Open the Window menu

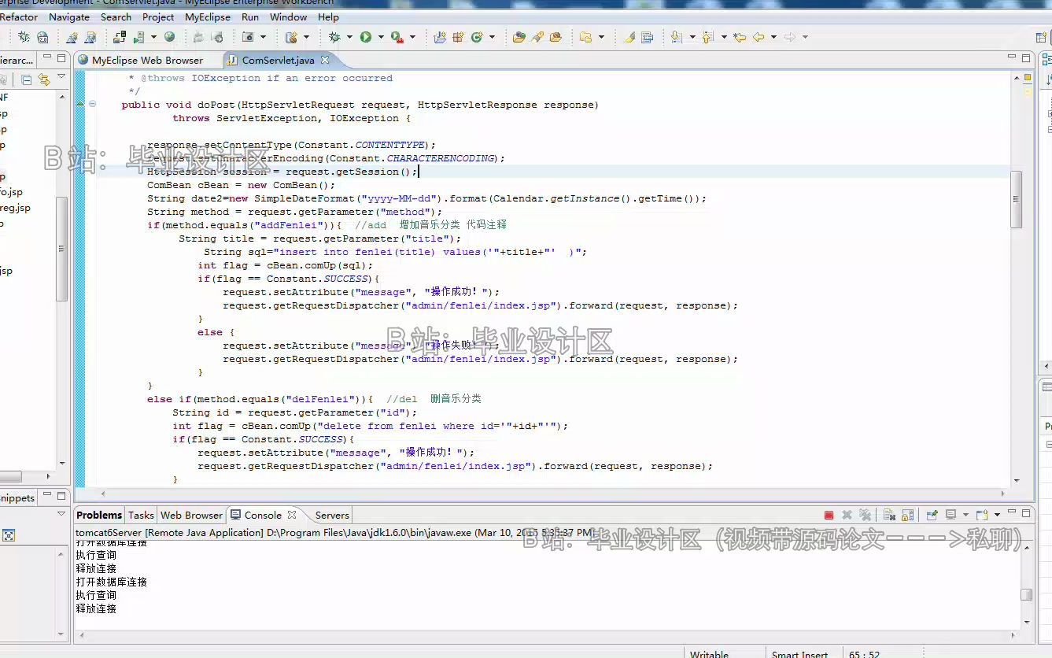point(288,17)
